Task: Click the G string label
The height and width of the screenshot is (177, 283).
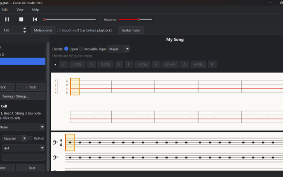Action: coord(67,81)
